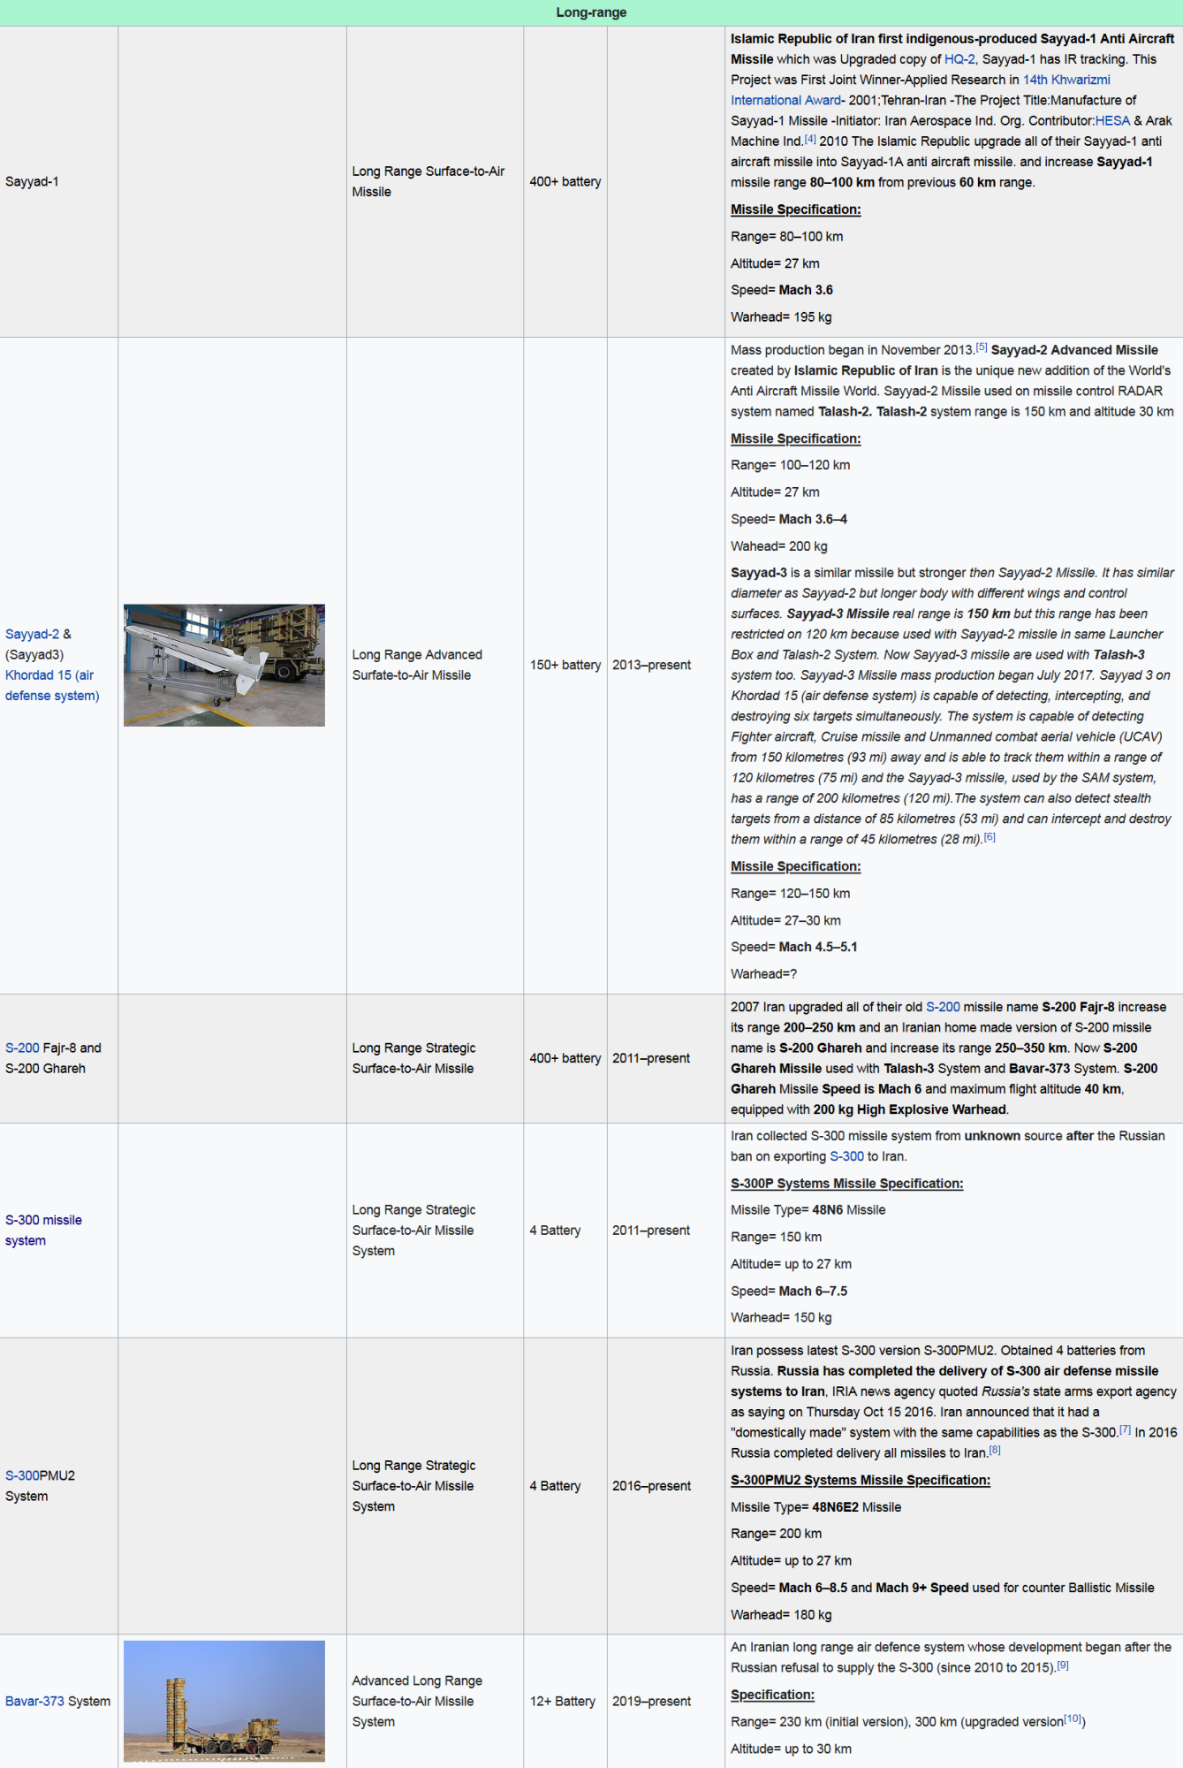This screenshot has width=1183, height=1768.
Task: Click the '2019–present' cell
Action: point(666,1701)
